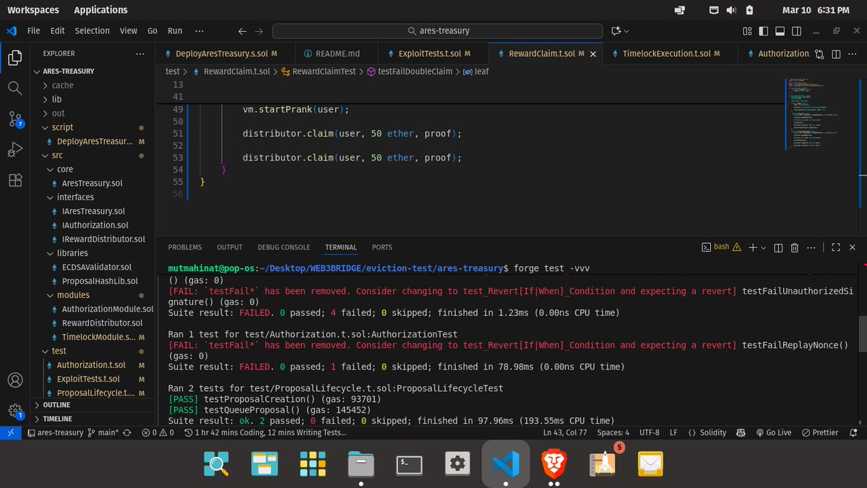
Task: Open RewardDistributor.sol in the explorer
Action: [93, 323]
